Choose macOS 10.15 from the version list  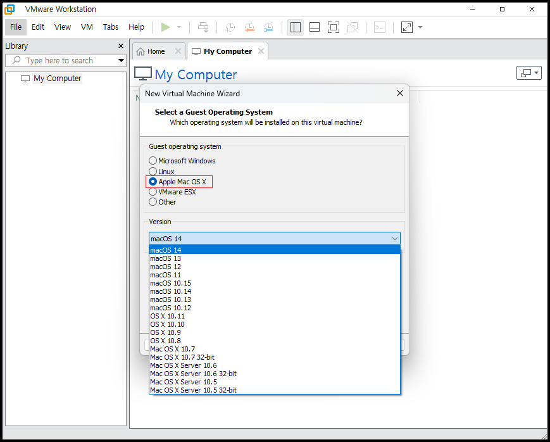(275, 283)
